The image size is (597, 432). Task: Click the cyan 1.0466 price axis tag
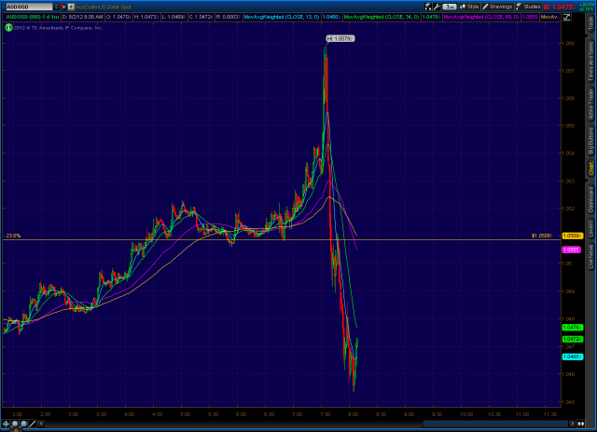572,357
